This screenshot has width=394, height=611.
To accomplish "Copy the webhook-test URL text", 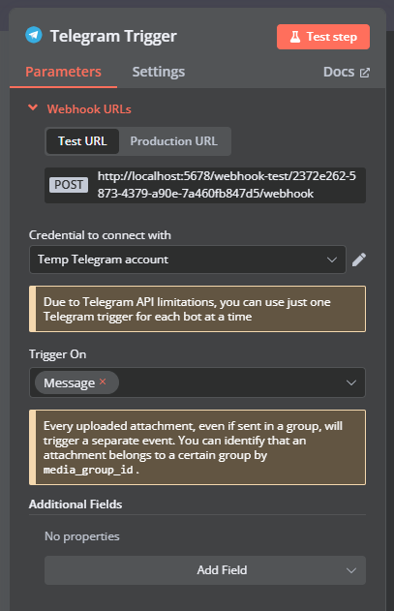I will pyautogui.click(x=227, y=185).
